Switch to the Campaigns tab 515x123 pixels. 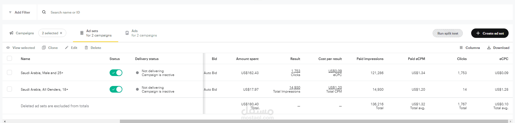point(22,33)
